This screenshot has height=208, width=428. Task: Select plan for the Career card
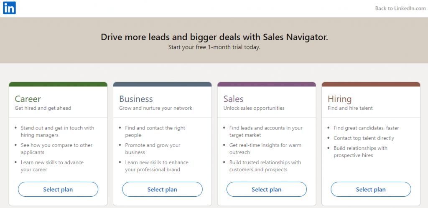58,189
